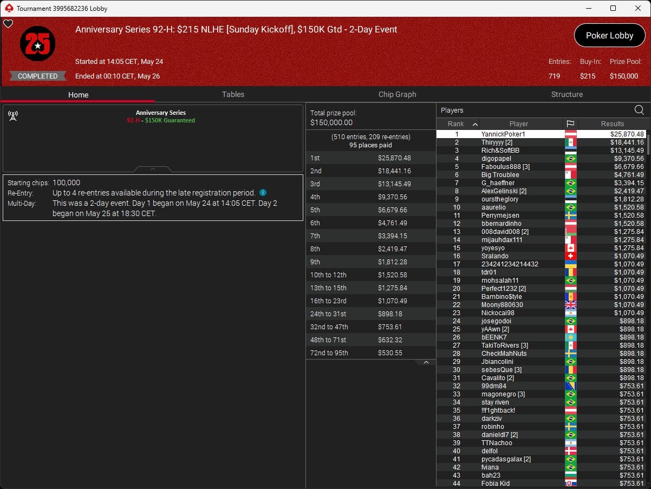Click the 92-H $150K Guaranteed text
This screenshot has width=651, height=489.
click(x=160, y=120)
